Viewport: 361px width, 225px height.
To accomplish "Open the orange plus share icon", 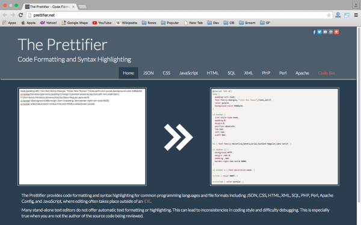I will [x=336, y=32].
